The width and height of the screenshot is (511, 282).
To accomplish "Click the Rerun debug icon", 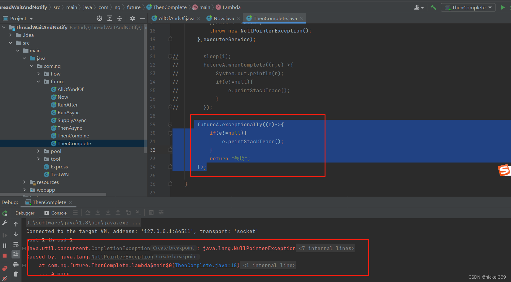I will click(x=5, y=213).
